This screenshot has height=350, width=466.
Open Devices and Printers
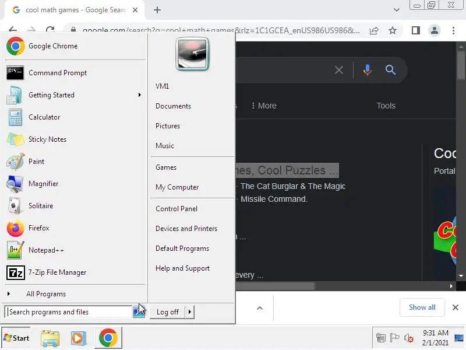(x=186, y=229)
